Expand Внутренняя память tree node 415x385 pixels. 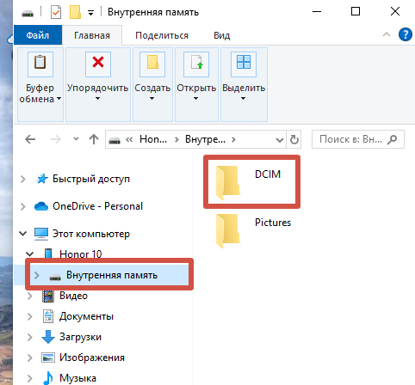pos(36,275)
